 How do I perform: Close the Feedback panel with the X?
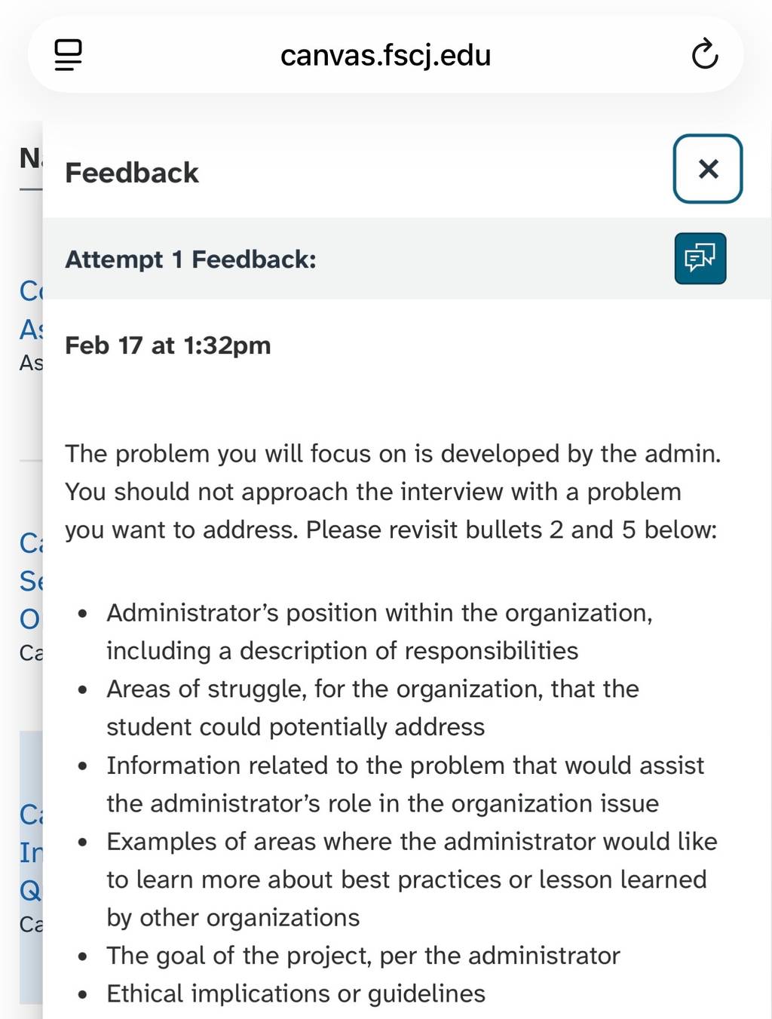[708, 169]
